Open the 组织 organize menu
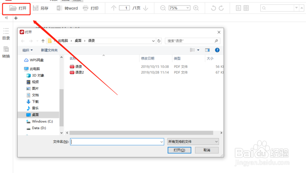 (28, 50)
